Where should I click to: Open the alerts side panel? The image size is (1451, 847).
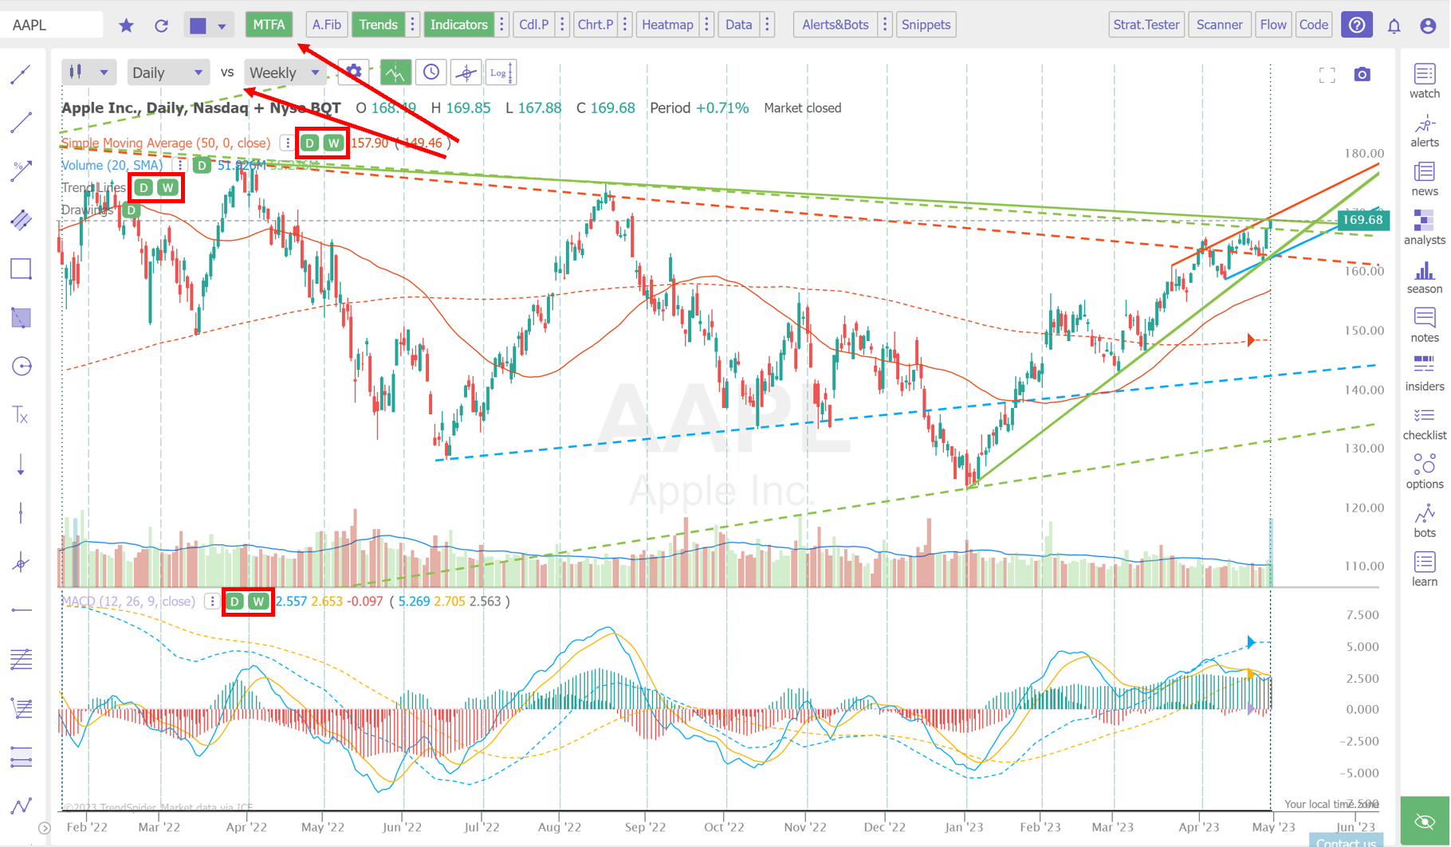(x=1424, y=131)
